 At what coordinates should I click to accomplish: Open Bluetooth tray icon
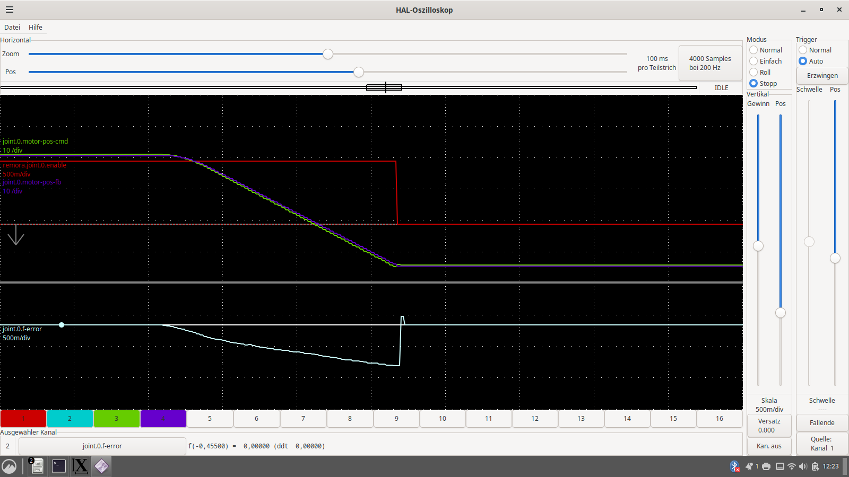click(x=734, y=466)
